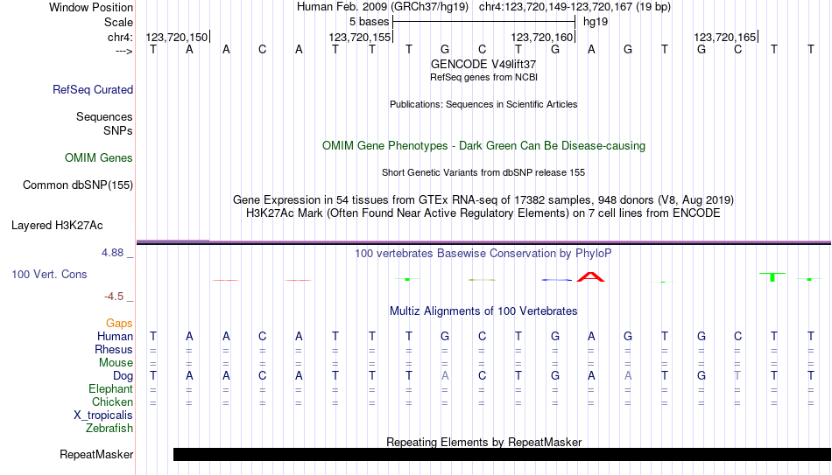Click the tall green 'T' in PhyloP track
Screen dimensions: 832x475
pyautogui.click(x=772, y=276)
